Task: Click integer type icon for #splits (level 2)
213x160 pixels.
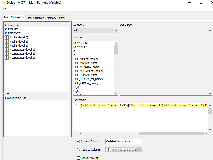Action: click(7, 46)
